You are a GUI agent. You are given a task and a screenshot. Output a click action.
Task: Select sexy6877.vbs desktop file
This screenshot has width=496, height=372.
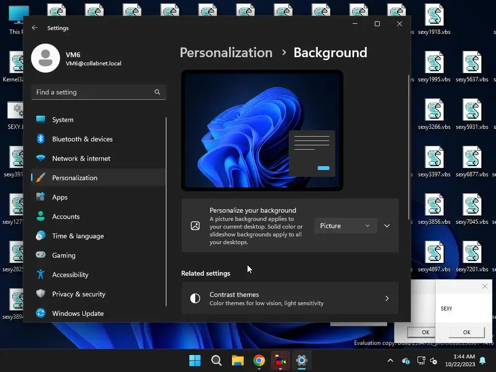472,162
